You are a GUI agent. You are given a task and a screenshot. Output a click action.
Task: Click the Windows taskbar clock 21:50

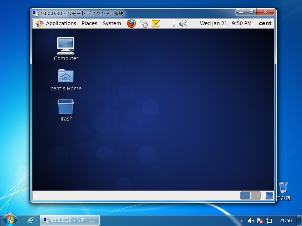tap(285, 220)
